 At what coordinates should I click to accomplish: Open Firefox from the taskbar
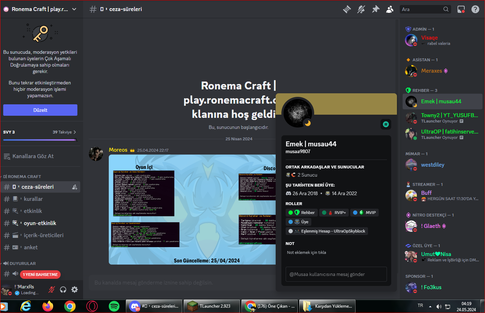(x=47, y=306)
